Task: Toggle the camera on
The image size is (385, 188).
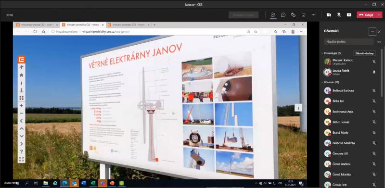Action: click(329, 15)
